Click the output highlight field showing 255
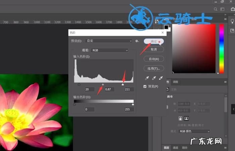235x151 pixels. tap(129, 109)
